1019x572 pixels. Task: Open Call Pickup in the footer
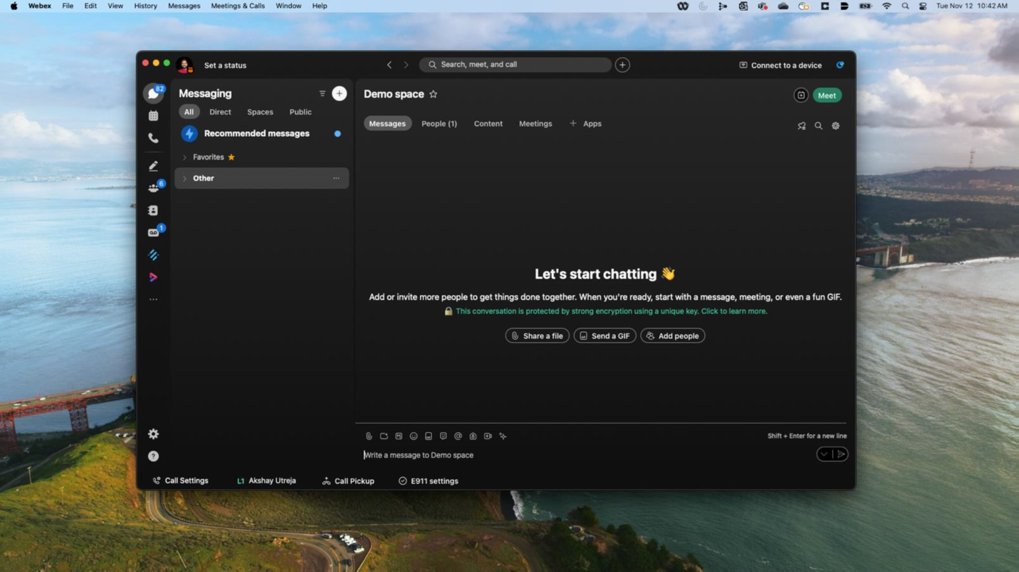(x=348, y=481)
